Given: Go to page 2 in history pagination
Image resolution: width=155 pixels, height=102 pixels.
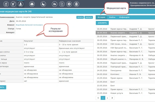Looking at the screenshot, I should pos(107,98).
